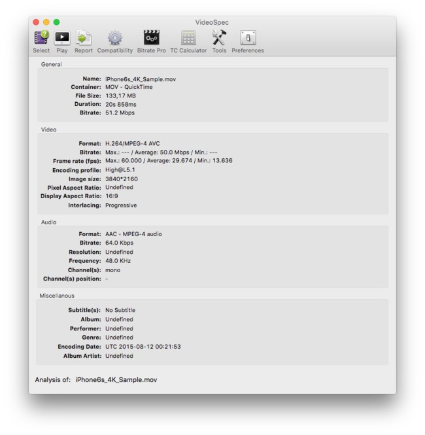Click Pixel Aspect Ratio Undefined value
The width and height of the screenshot is (425, 435).
[x=119, y=187]
